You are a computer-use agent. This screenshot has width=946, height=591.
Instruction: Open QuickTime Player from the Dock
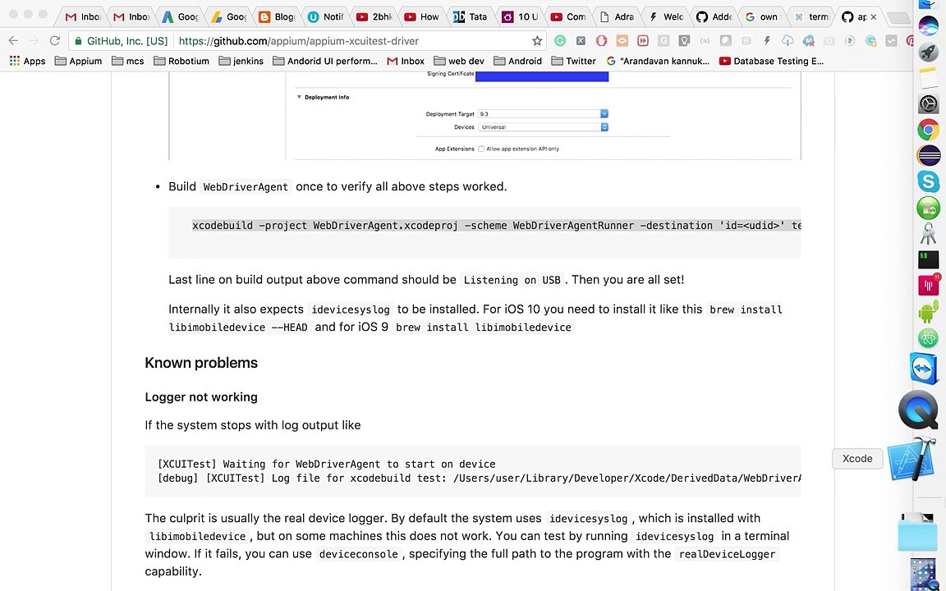[x=917, y=410]
